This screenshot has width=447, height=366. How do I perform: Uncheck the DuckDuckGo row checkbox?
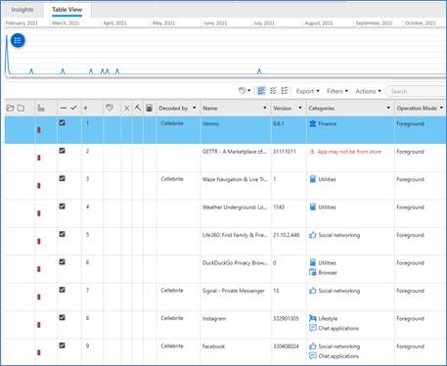(62, 262)
